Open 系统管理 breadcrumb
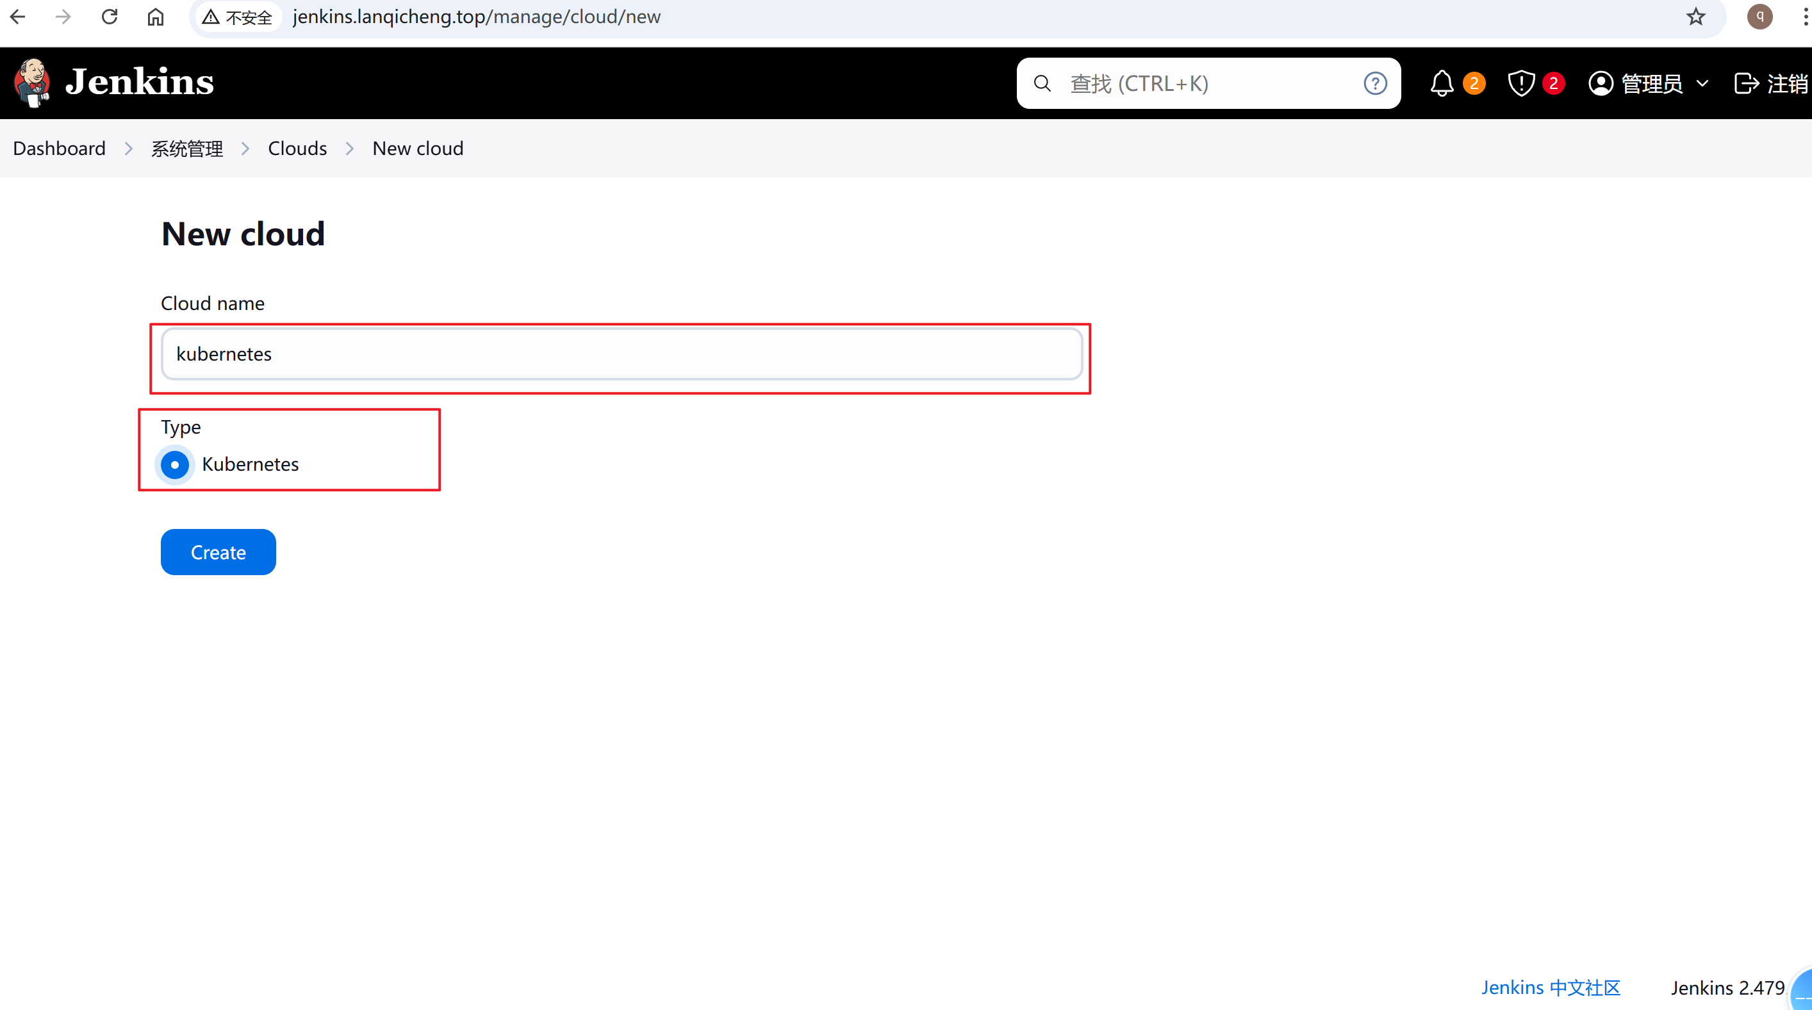This screenshot has height=1010, width=1812. coord(187,149)
